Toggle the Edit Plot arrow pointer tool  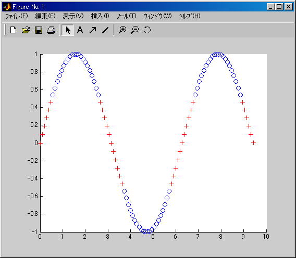point(68,30)
